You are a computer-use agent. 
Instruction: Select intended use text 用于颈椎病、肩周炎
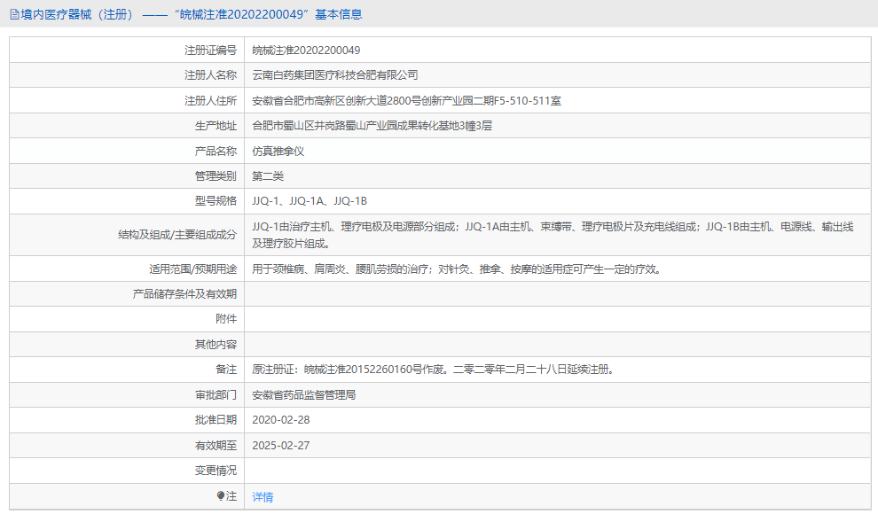coord(457,269)
